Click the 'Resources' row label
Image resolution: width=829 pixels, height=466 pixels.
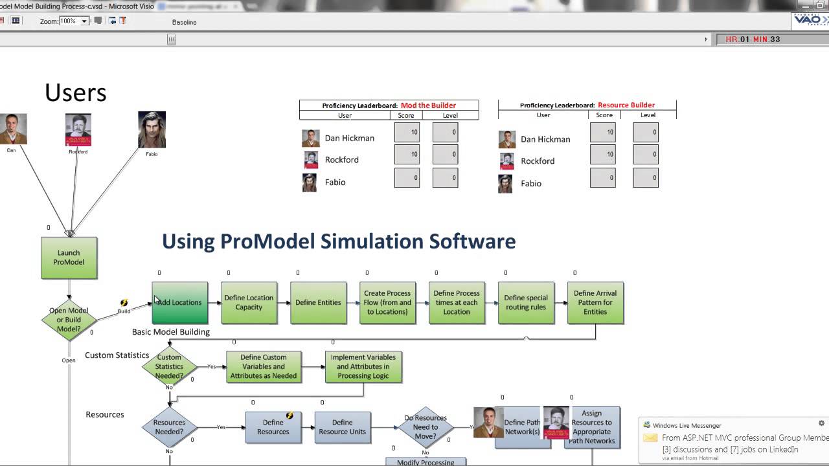pos(105,414)
